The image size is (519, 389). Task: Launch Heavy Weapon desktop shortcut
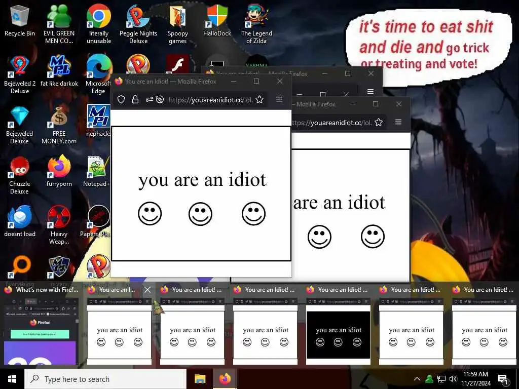click(59, 225)
